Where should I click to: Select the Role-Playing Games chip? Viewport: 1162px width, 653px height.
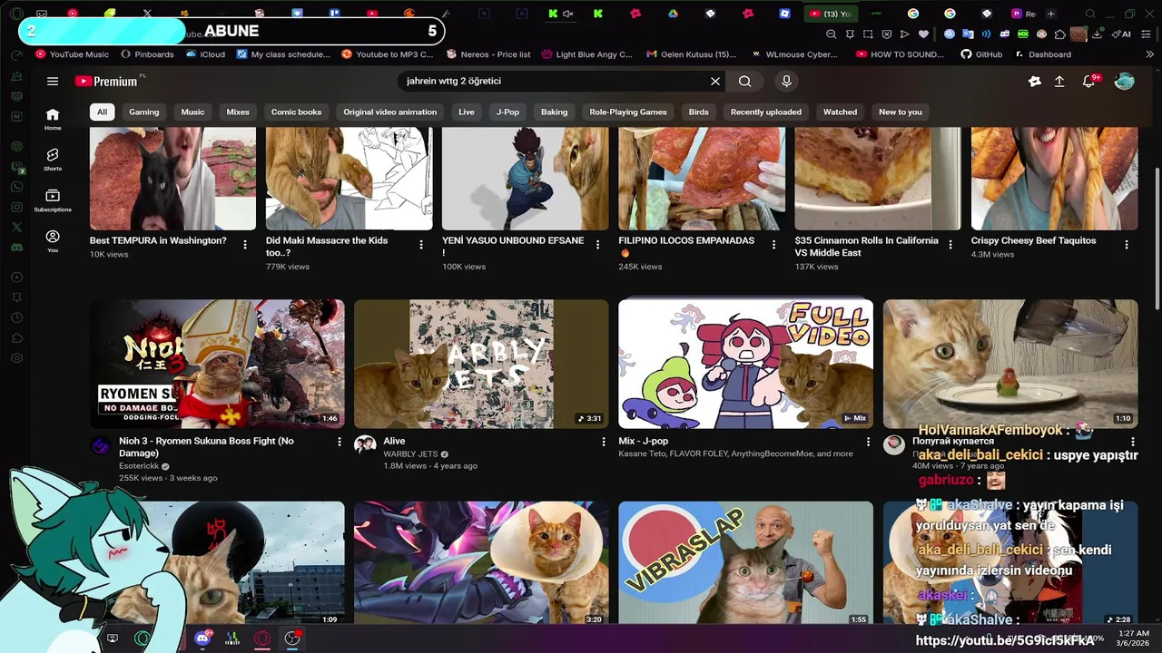(628, 112)
